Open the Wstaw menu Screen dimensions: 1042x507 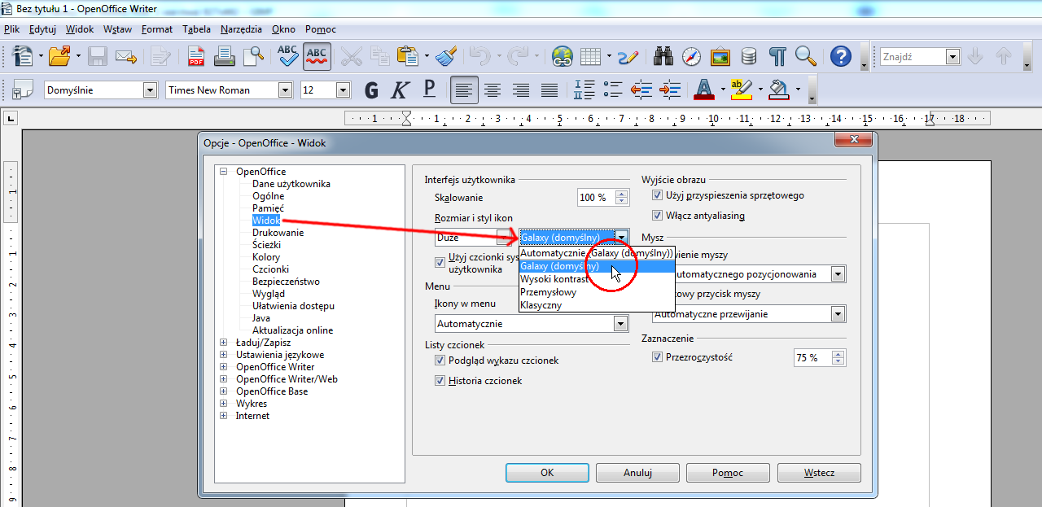[118, 29]
